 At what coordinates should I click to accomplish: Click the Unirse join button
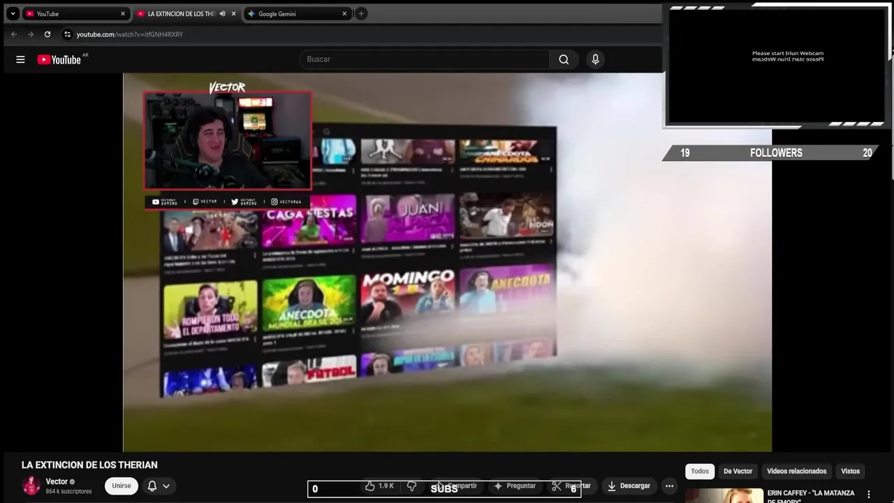click(122, 486)
